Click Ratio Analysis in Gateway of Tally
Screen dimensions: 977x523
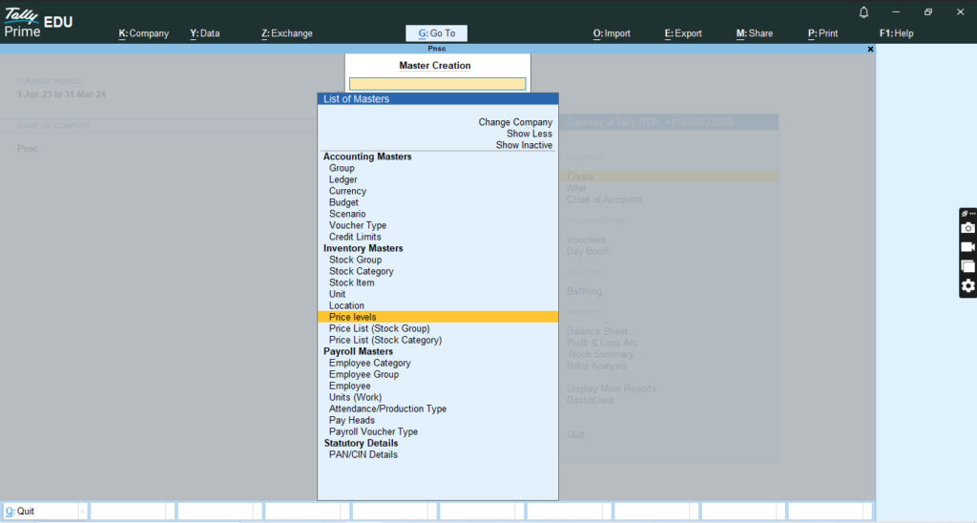click(597, 366)
